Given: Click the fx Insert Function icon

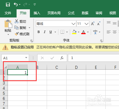Looking at the screenshot, I should [62, 58].
